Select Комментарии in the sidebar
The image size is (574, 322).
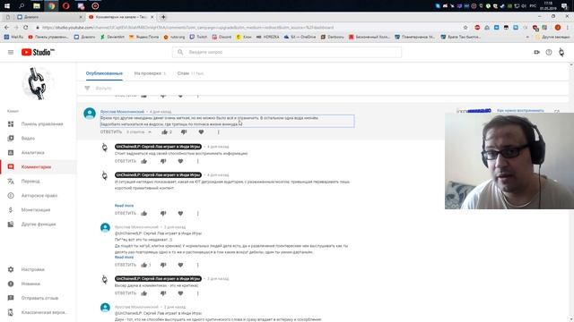(x=38, y=167)
